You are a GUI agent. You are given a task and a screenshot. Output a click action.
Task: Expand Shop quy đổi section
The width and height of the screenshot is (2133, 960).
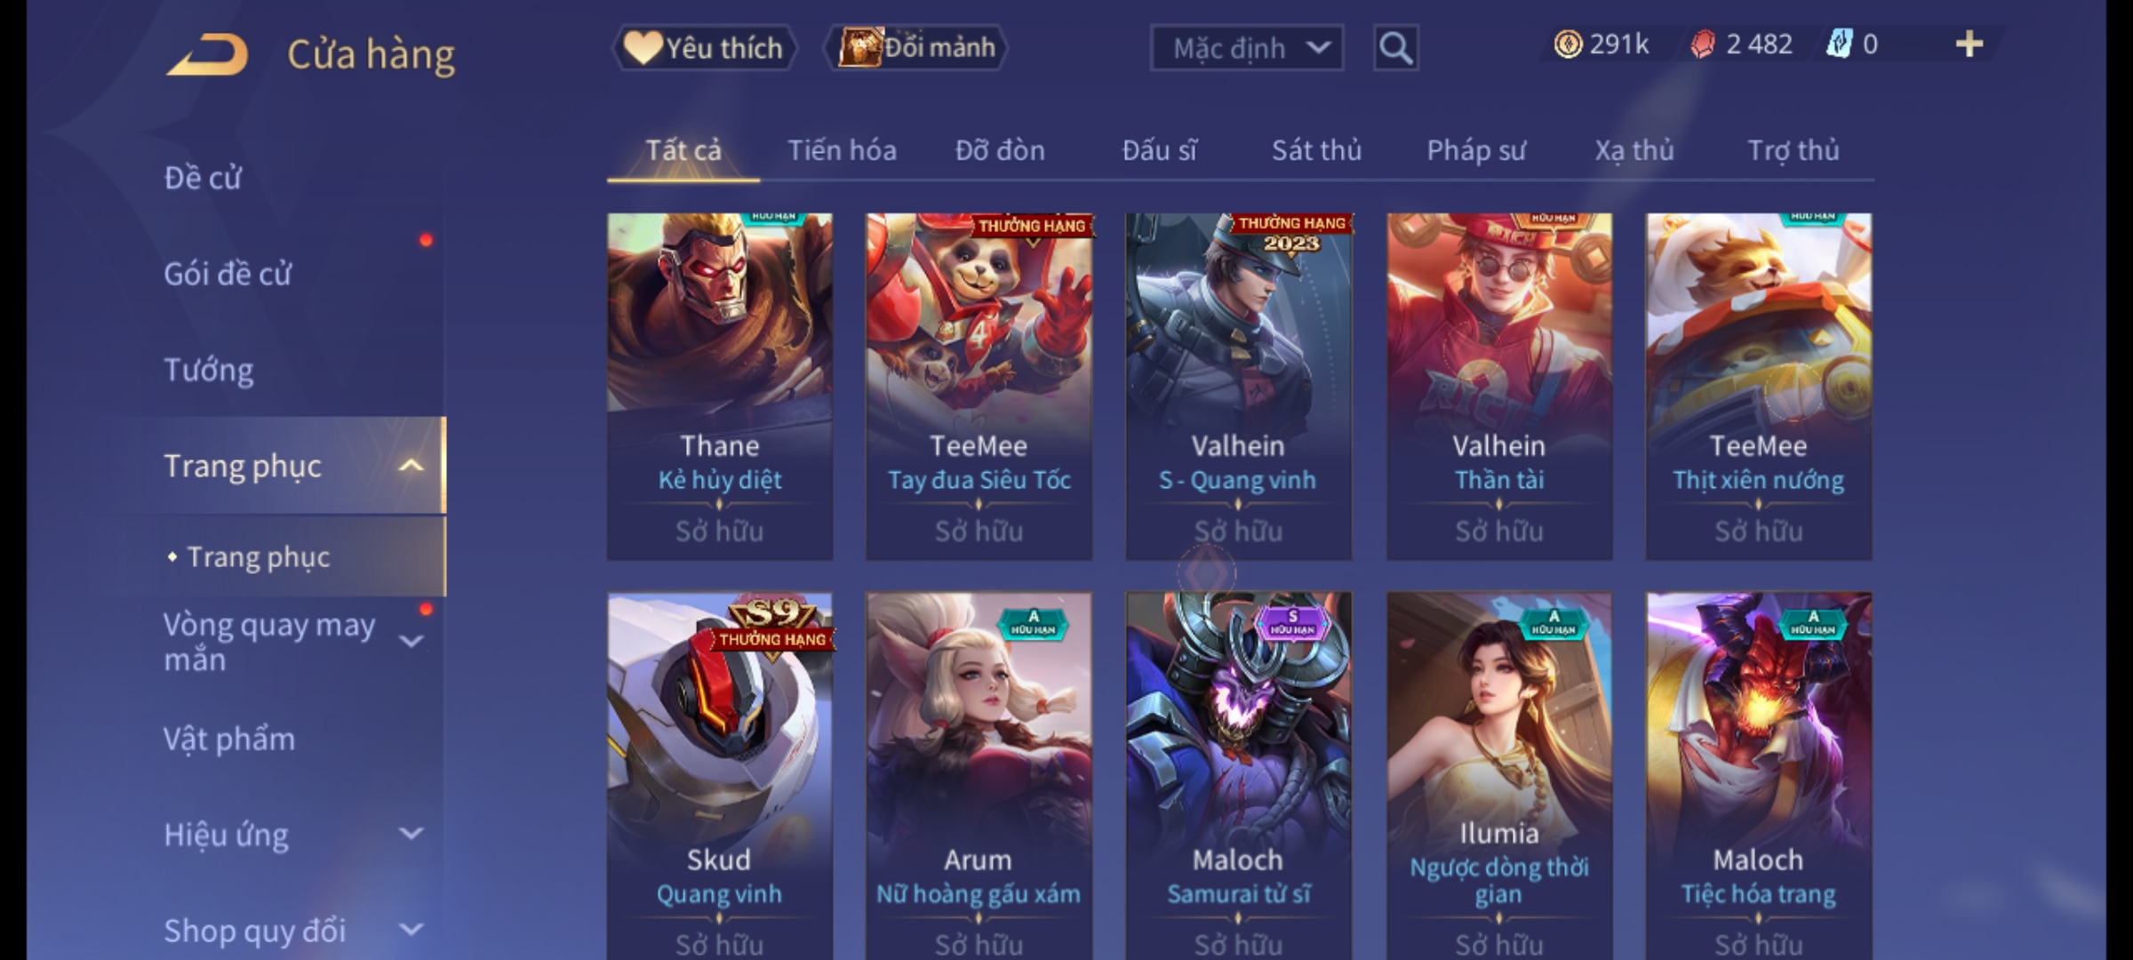pyautogui.click(x=411, y=930)
